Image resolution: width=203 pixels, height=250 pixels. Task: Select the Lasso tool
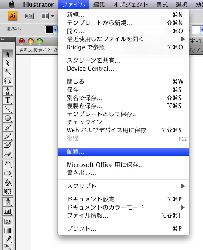coord(8,80)
